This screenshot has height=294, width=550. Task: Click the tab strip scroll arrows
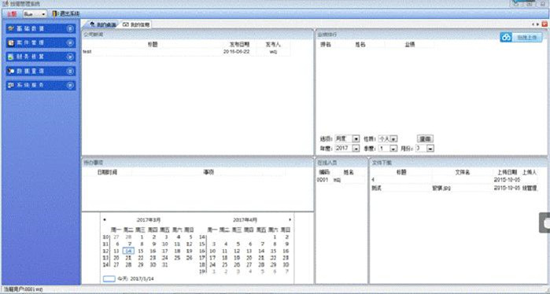535,24
